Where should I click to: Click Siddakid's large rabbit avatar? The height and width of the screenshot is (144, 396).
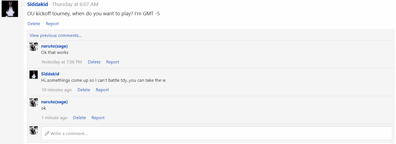10,9
